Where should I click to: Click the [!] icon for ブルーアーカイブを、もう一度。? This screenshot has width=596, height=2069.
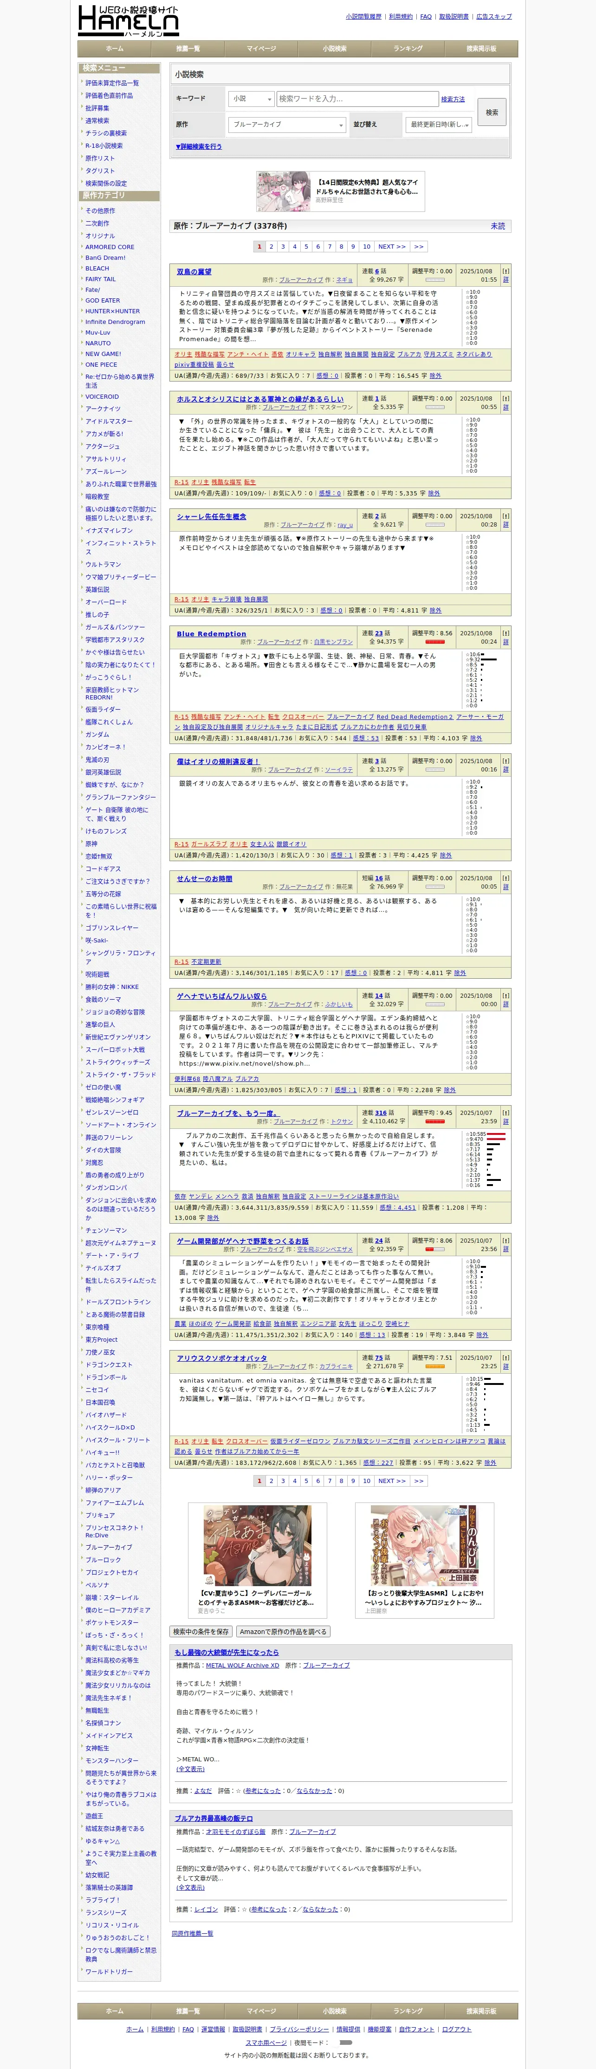[505, 1113]
